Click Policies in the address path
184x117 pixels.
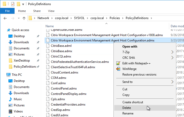point(115,18)
